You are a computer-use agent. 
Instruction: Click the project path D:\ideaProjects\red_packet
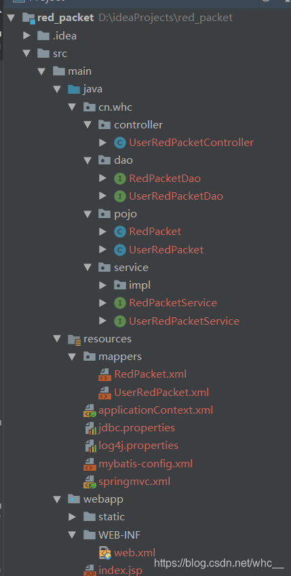(x=166, y=18)
